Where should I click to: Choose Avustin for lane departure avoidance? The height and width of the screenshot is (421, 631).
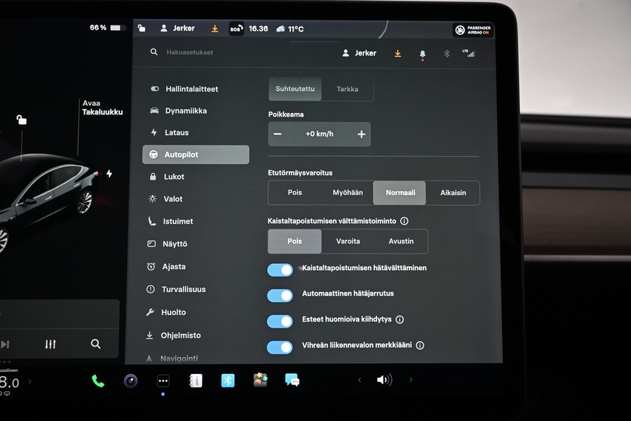(401, 241)
